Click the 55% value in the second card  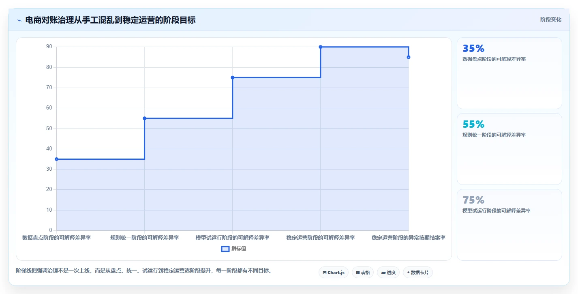473,124
